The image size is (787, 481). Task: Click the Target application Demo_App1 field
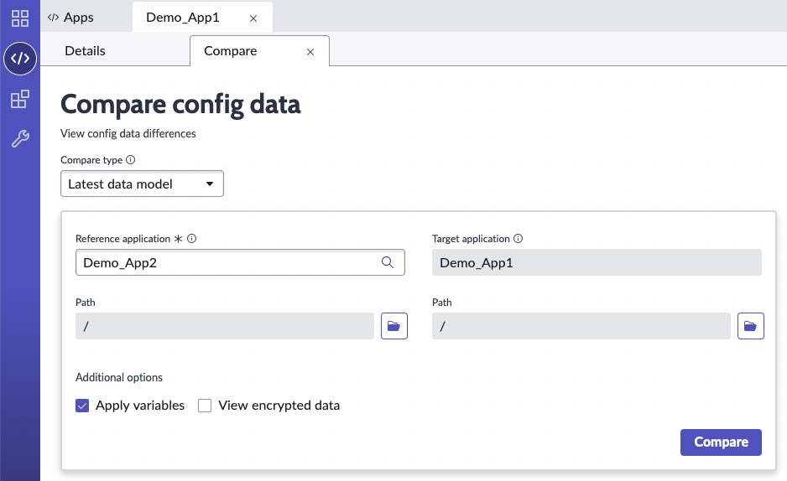[597, 262]
